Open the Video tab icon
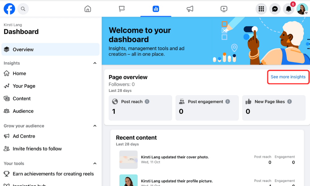This screenshot has height=186, width=310. [224, 9]
